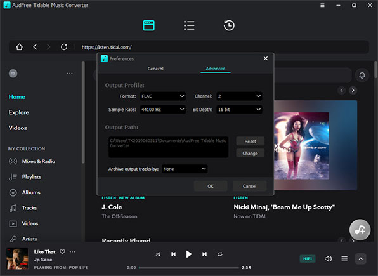Open the notifications bell

362,76
